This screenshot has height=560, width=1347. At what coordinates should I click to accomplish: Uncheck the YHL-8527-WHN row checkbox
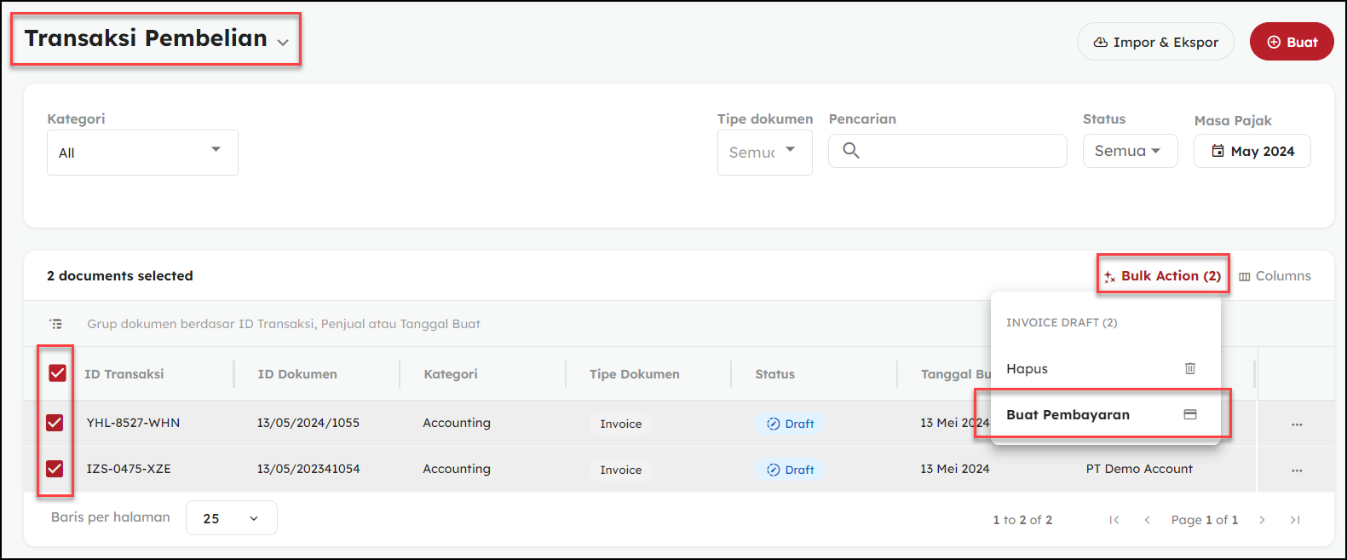click(55, 423)
